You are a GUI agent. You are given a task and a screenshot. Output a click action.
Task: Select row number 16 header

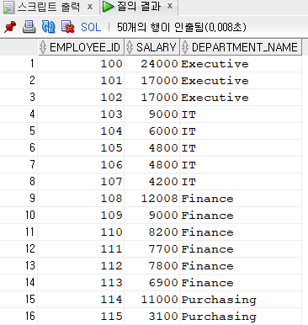click(19, 317)
